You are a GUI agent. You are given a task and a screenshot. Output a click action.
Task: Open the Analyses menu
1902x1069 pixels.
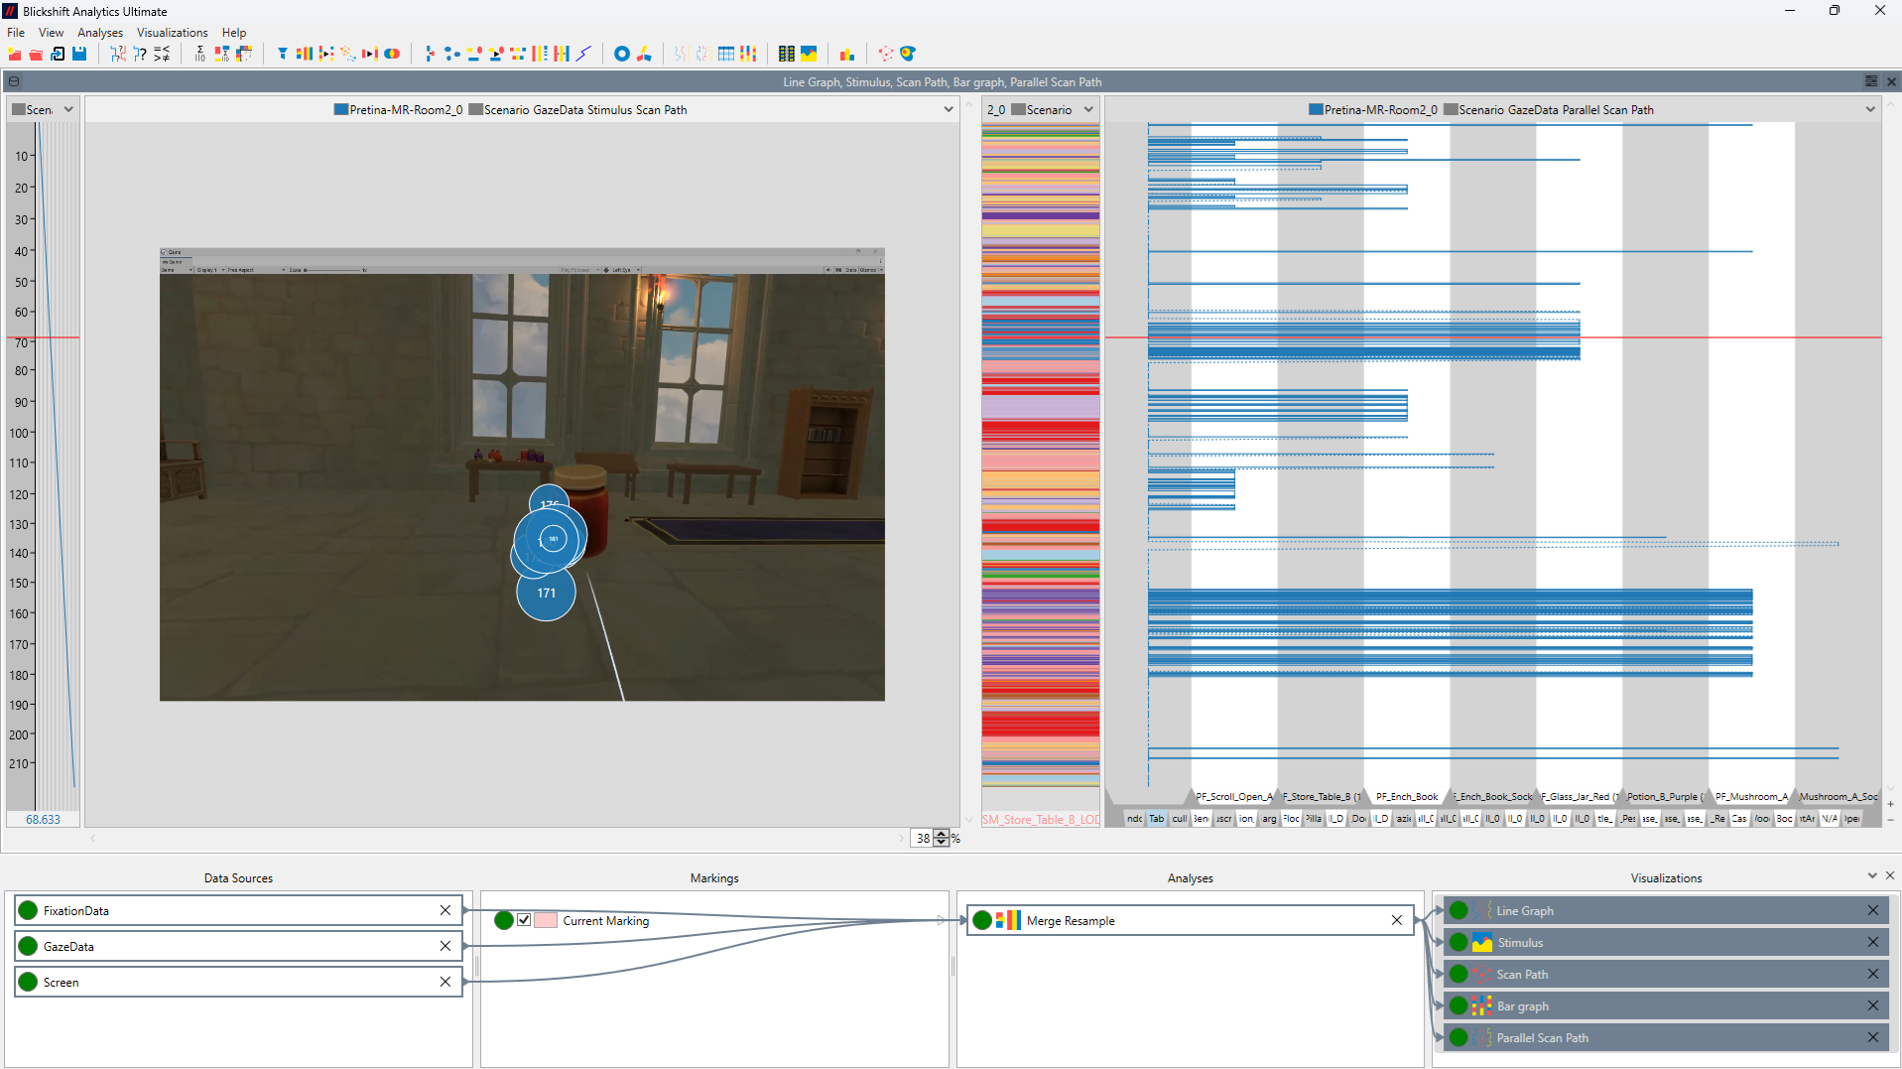click(x=100, y=33)
